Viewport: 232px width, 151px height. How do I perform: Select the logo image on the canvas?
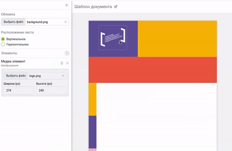[113, 37]
